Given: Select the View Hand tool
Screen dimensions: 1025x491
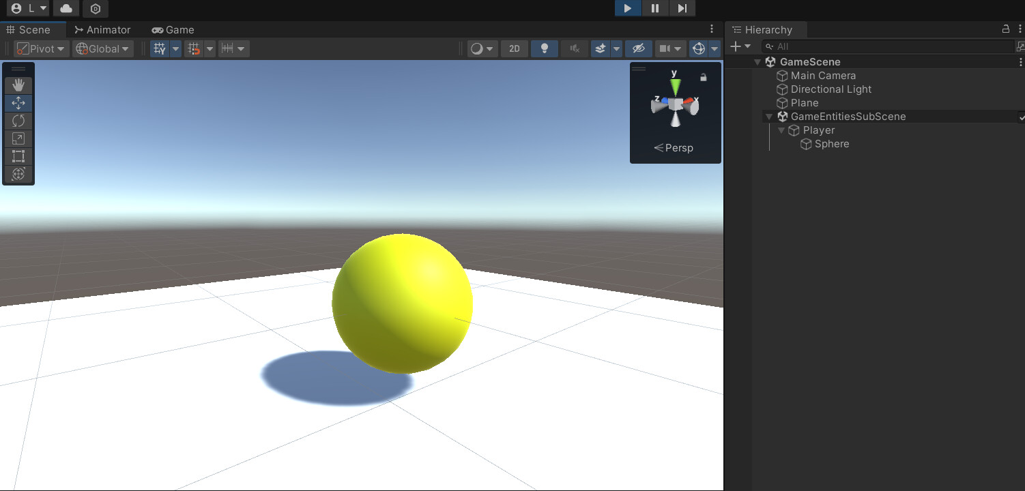Looking at the screenshot, I should (18, 85).
